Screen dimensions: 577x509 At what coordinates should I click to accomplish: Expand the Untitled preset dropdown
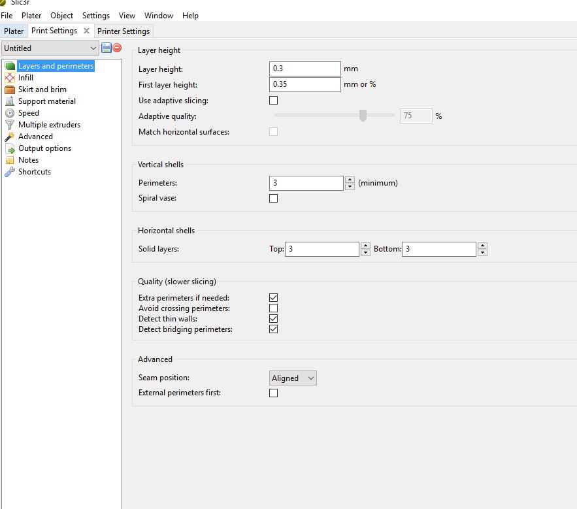(50, 48)
